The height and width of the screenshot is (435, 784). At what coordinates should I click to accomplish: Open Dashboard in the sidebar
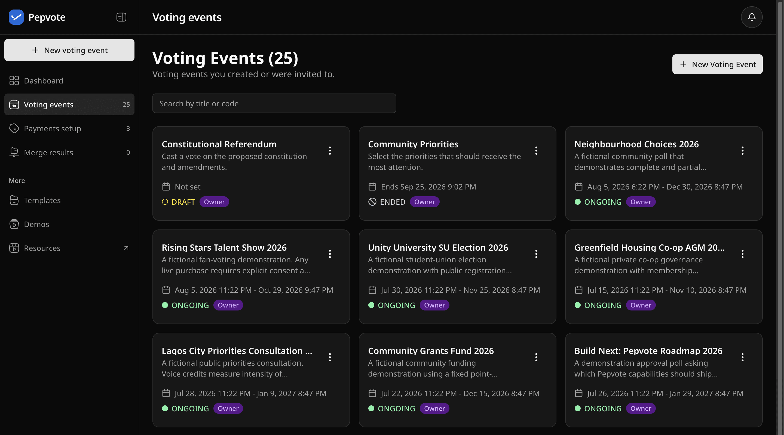click(x=69, y=80)
